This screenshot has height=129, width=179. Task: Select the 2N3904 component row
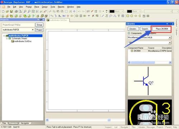(x=150, y=51)
